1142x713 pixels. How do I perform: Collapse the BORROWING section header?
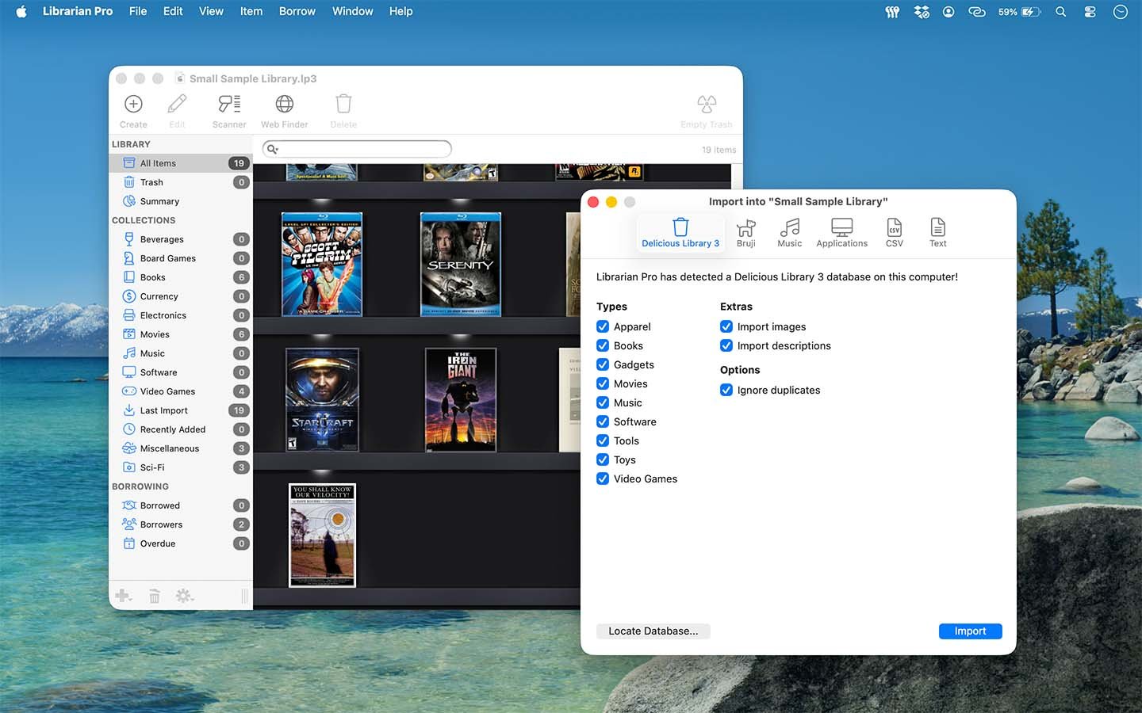click(x=140, y=486)
